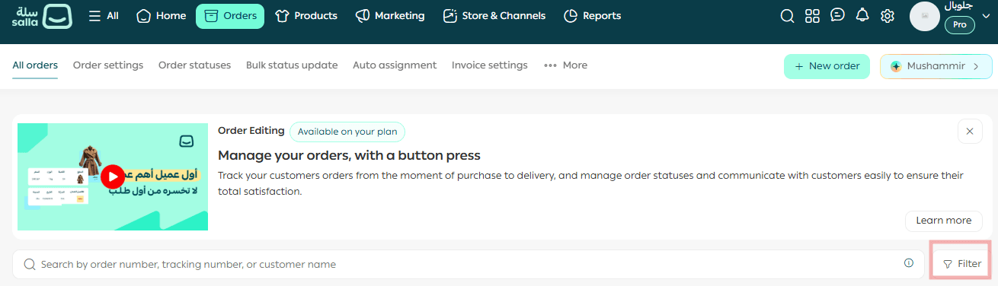998x286 pixels.
Task: Switch to Invoice settings tab
Action: pos(490,65)
